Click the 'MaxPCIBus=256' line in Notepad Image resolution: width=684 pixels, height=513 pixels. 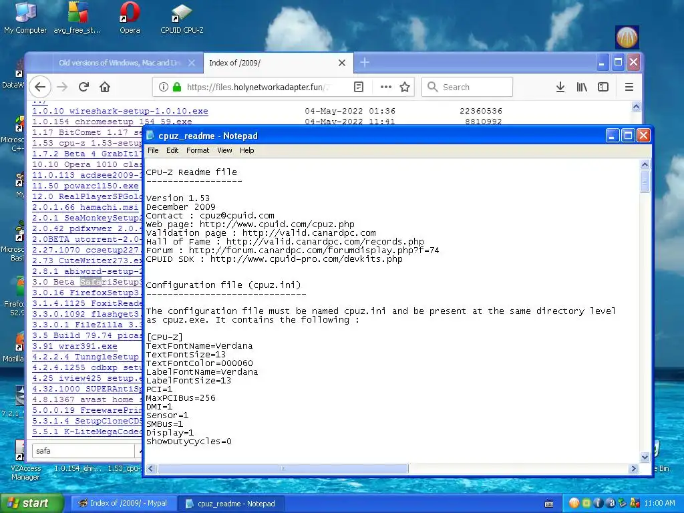point(180,398)
